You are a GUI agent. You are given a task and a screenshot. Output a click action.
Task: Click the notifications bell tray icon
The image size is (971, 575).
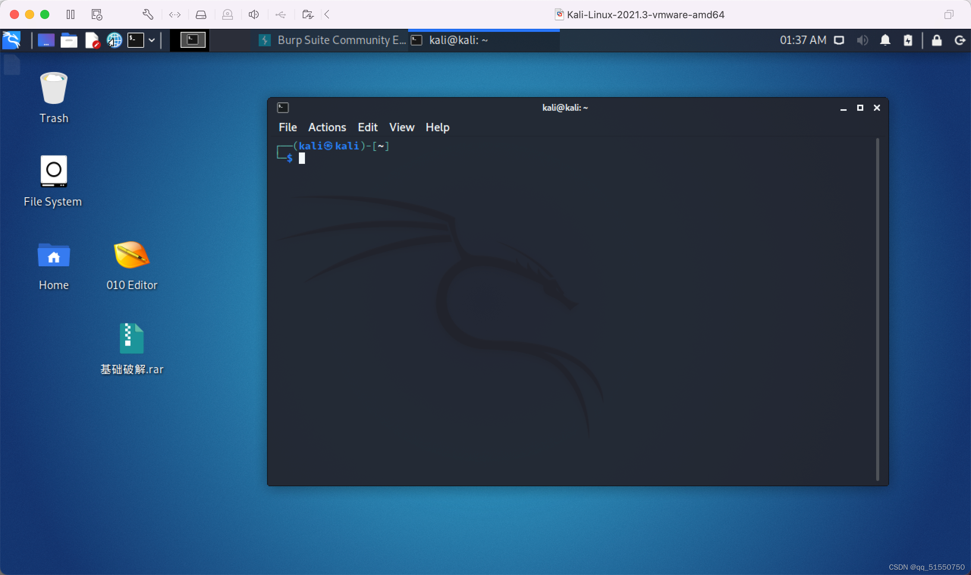pyautogui.click(x=885, y=40)
